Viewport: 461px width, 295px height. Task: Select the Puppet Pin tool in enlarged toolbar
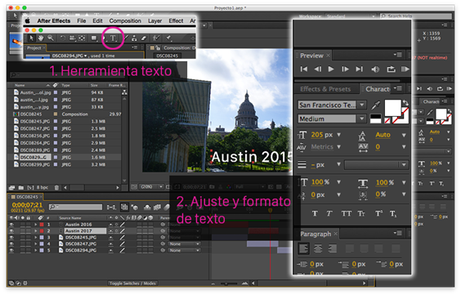[168, 38]
